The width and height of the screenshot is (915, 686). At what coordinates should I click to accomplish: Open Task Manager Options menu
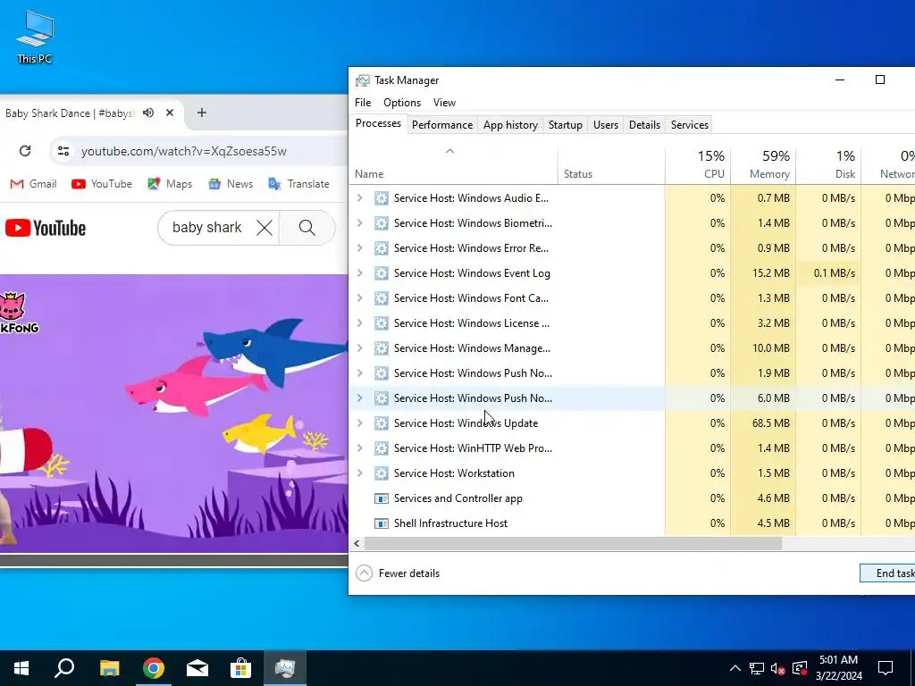coord(402,103)
